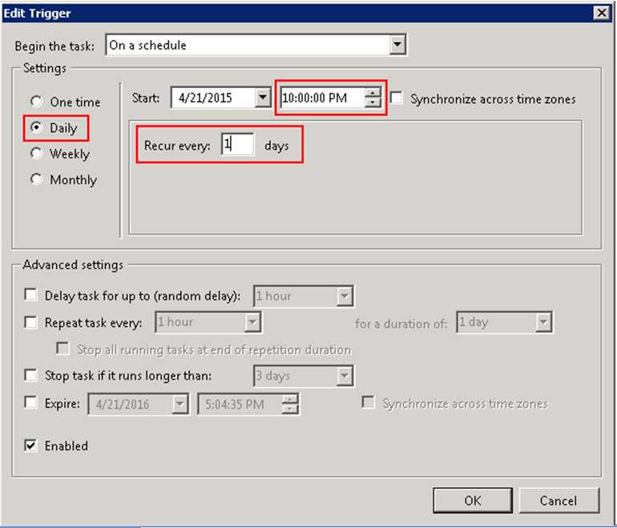This screenshot has height=528, width=617.
Task: Click the start time field 10:00:00 PM
Action: (x=322, y=97)
